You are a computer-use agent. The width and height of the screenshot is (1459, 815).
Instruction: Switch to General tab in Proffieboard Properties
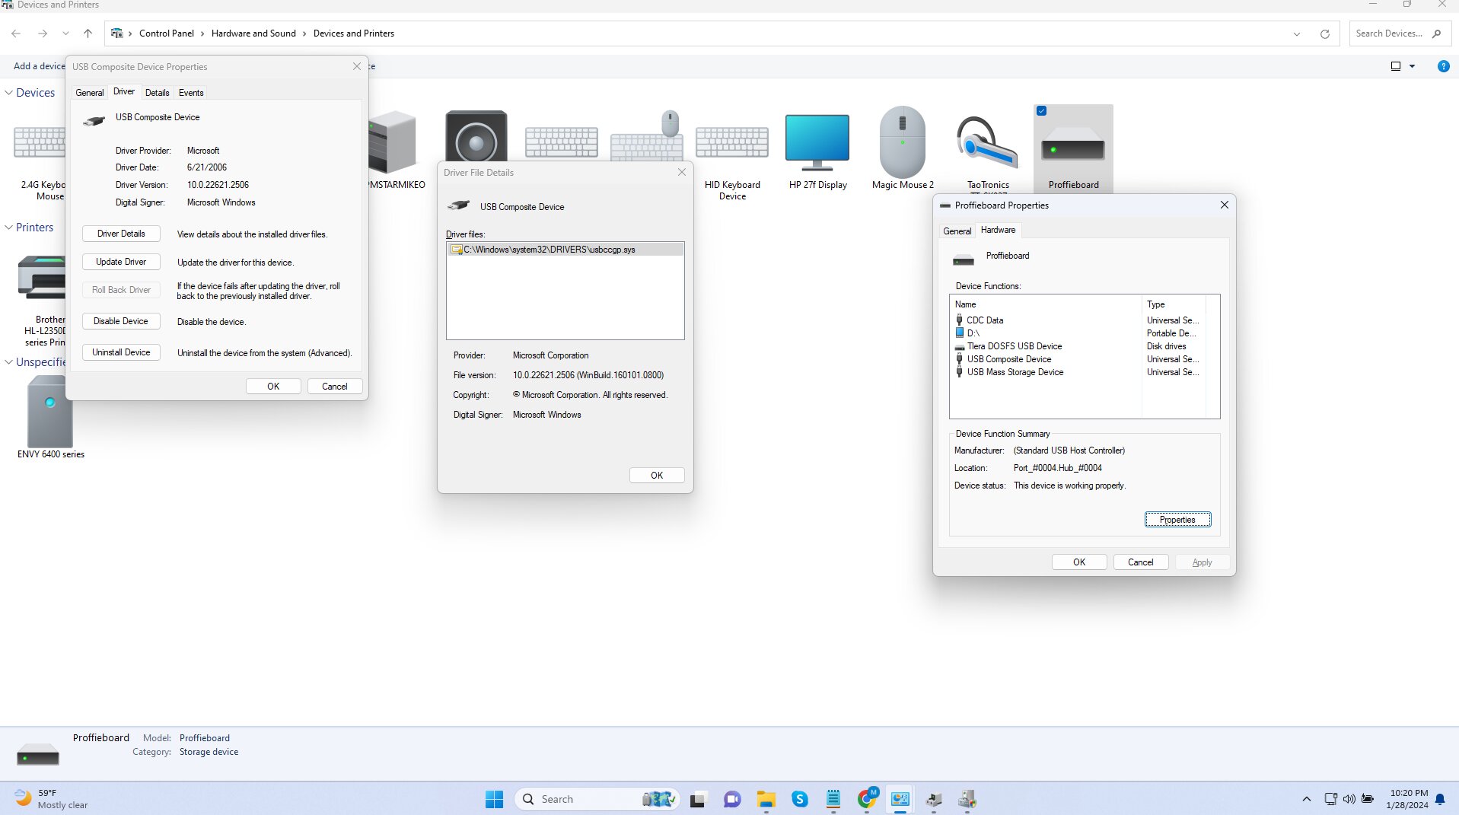(957, 231)
